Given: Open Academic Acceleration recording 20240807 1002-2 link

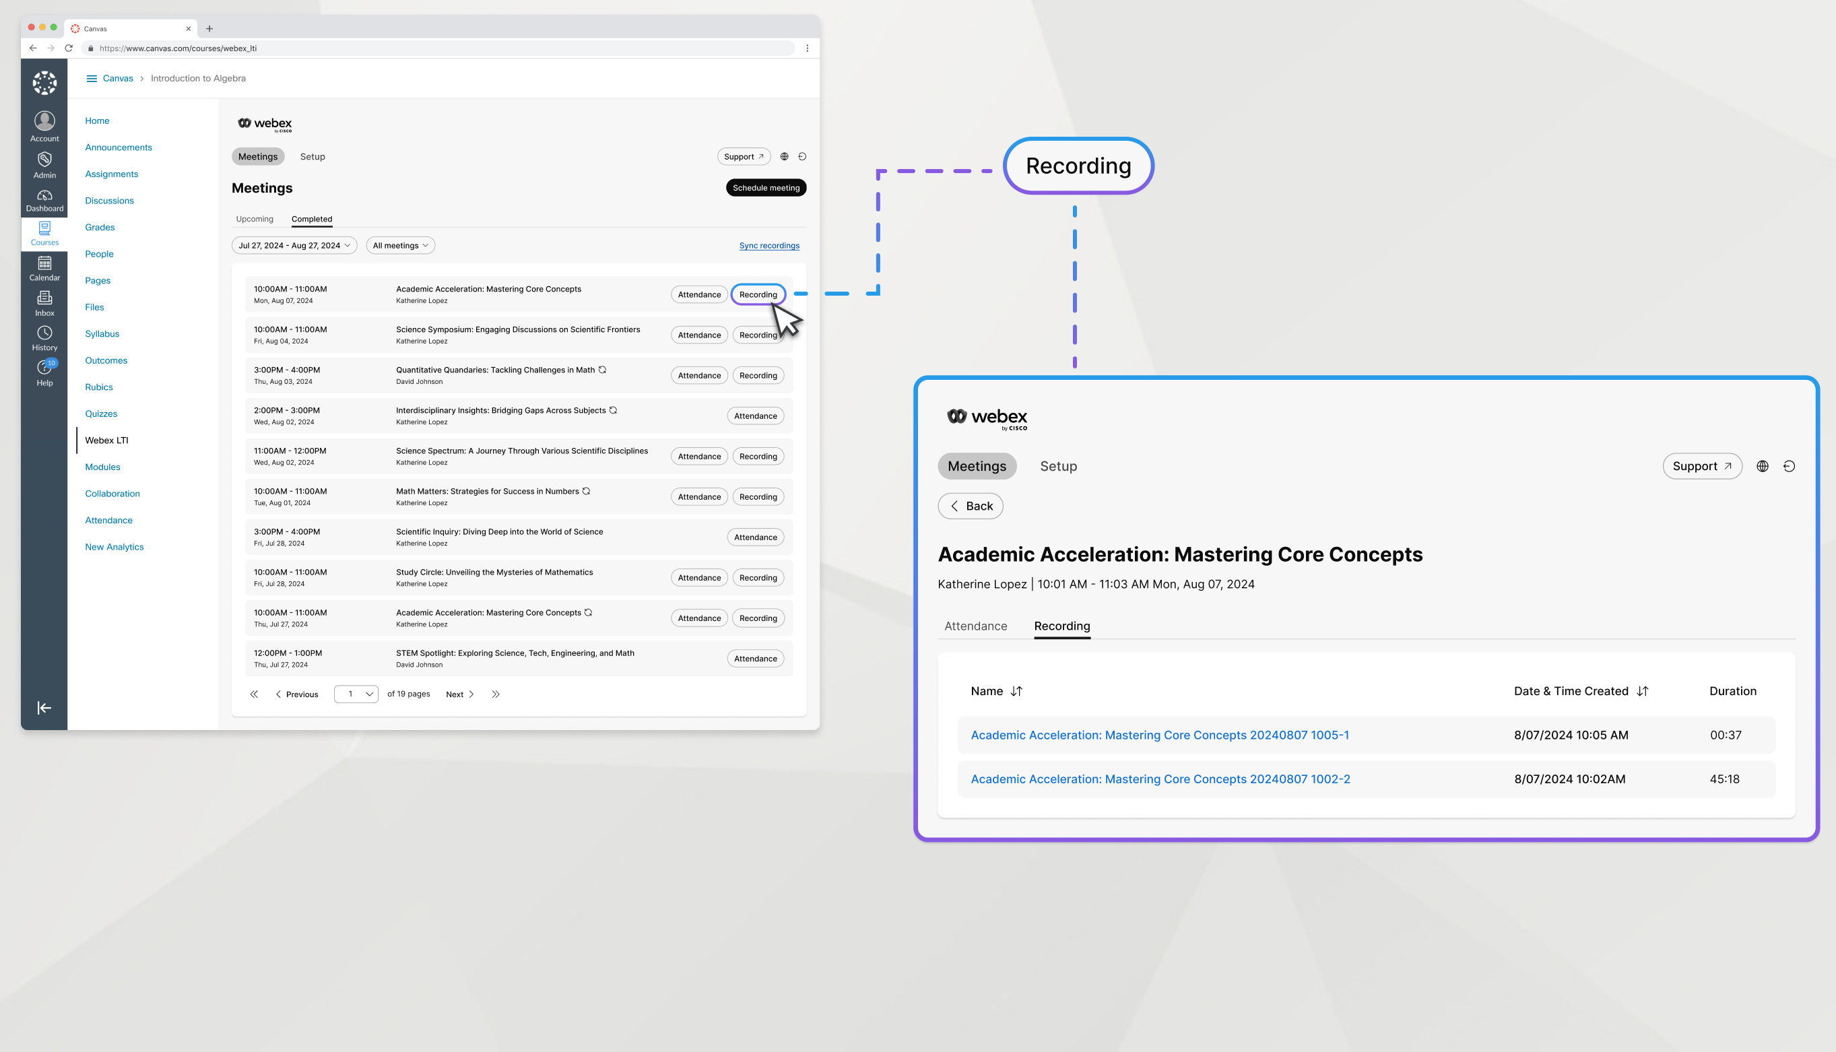Looking at the screenshot, I should (1160, 779).
